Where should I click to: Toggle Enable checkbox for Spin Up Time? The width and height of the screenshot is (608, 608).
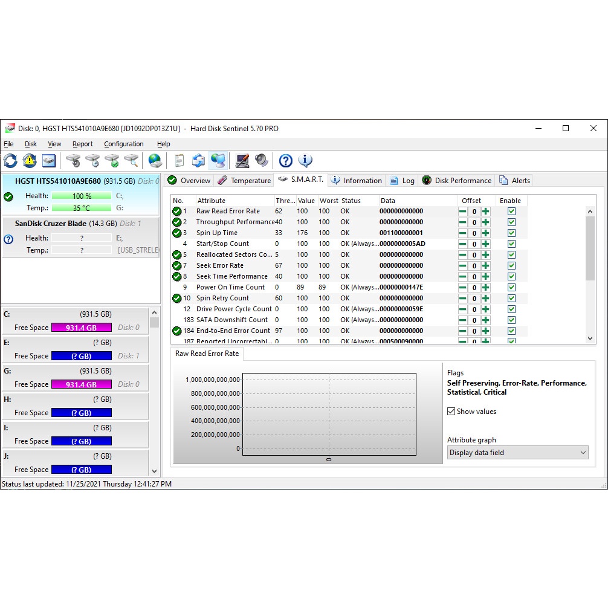coord(511,233)
